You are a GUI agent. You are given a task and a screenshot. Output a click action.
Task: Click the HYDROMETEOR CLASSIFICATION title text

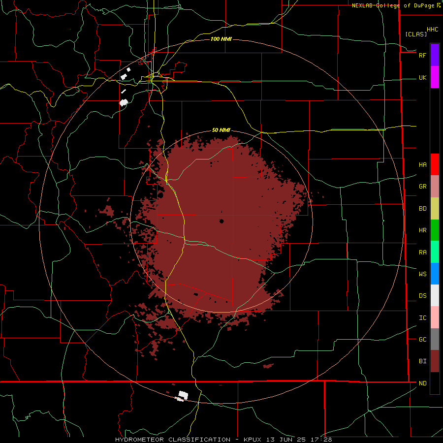pos(173,440)
